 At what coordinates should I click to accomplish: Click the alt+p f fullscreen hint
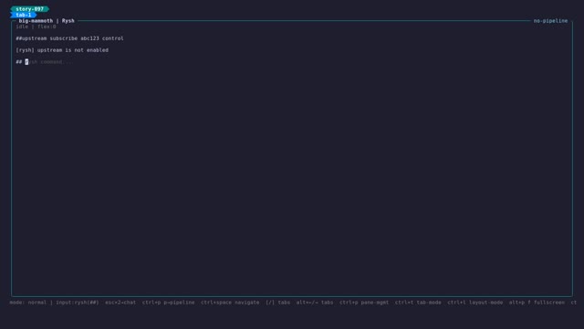(537, 302)
